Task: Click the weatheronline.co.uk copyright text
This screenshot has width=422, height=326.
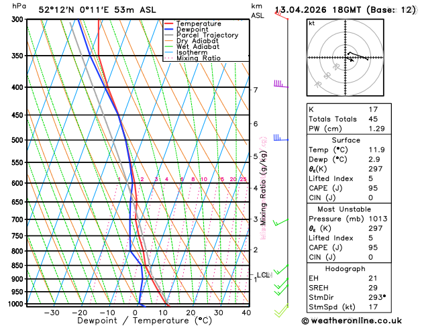Action: click(352, 321)
